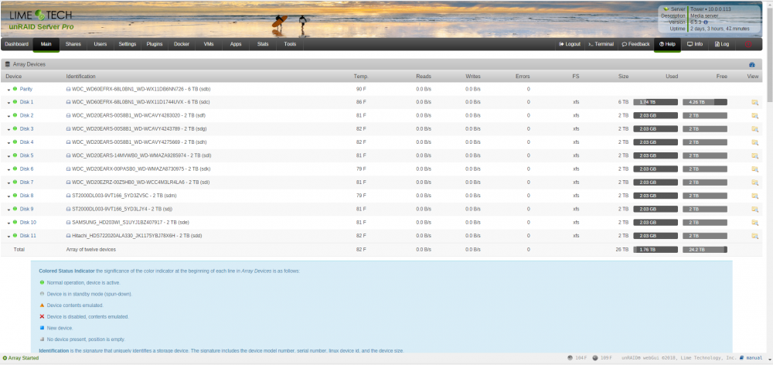
Task: Click the red power icon in navigation bar
Action: coord(748,44)
